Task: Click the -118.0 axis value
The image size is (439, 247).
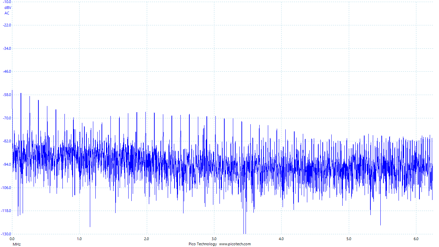Action: [6, 211]
